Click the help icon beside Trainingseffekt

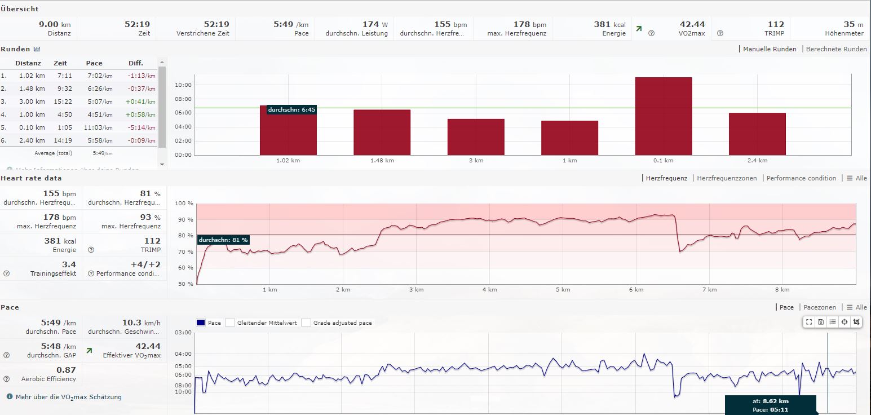point(7,273)
